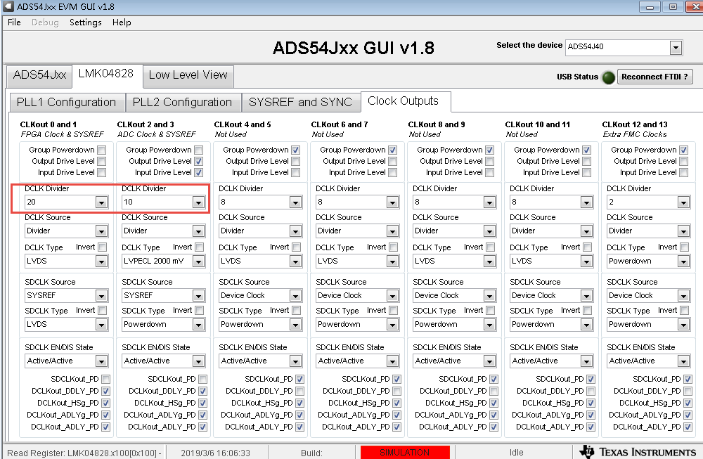703x459 pixels.
Task: Toggle Output Drive Level for CLKout 2 and 3
Action: 199,161
